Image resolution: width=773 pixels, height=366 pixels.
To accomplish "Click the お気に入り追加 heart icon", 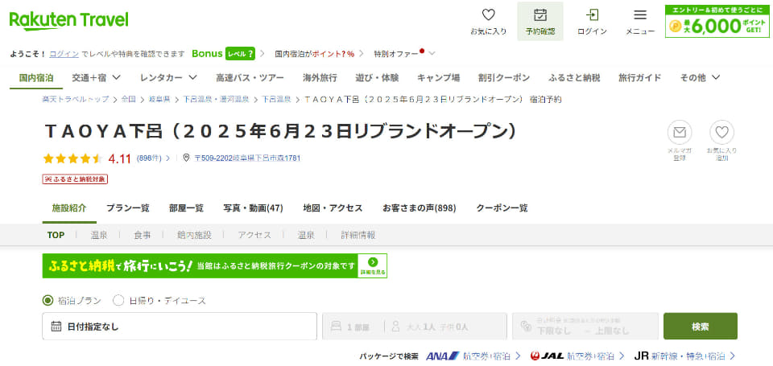I will click(721, 132).
